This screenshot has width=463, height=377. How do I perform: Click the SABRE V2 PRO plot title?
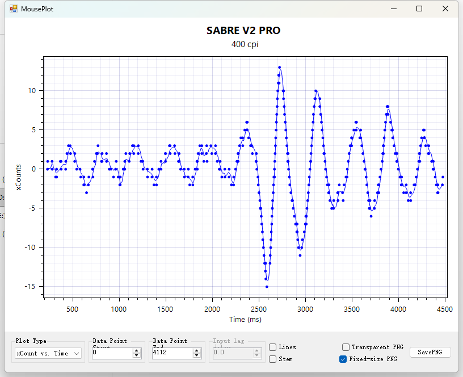[243, 31]
